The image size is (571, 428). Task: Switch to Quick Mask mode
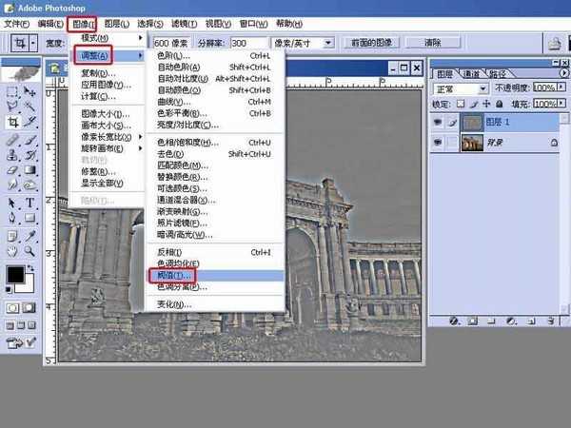(30, 308)
